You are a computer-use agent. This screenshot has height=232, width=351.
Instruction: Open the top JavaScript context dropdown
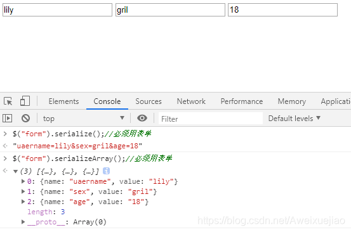pyautogui.click(x=84, y=119)
